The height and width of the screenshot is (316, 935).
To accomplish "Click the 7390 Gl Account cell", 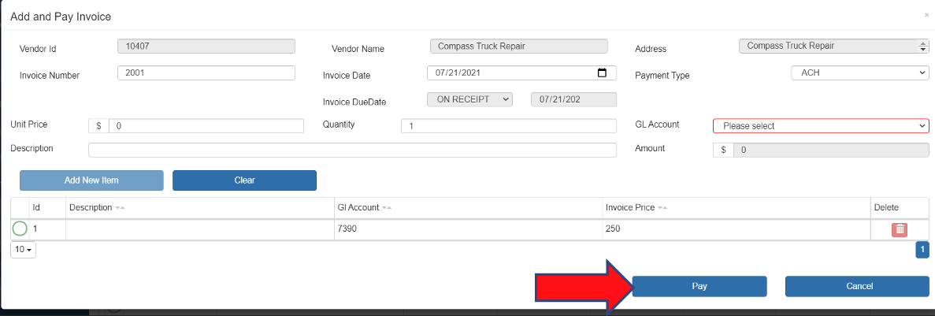I will [467, 229].
